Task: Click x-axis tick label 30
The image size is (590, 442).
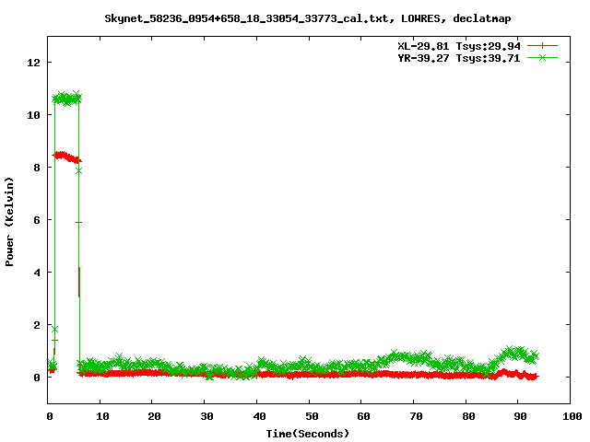Action: (206, 416)
